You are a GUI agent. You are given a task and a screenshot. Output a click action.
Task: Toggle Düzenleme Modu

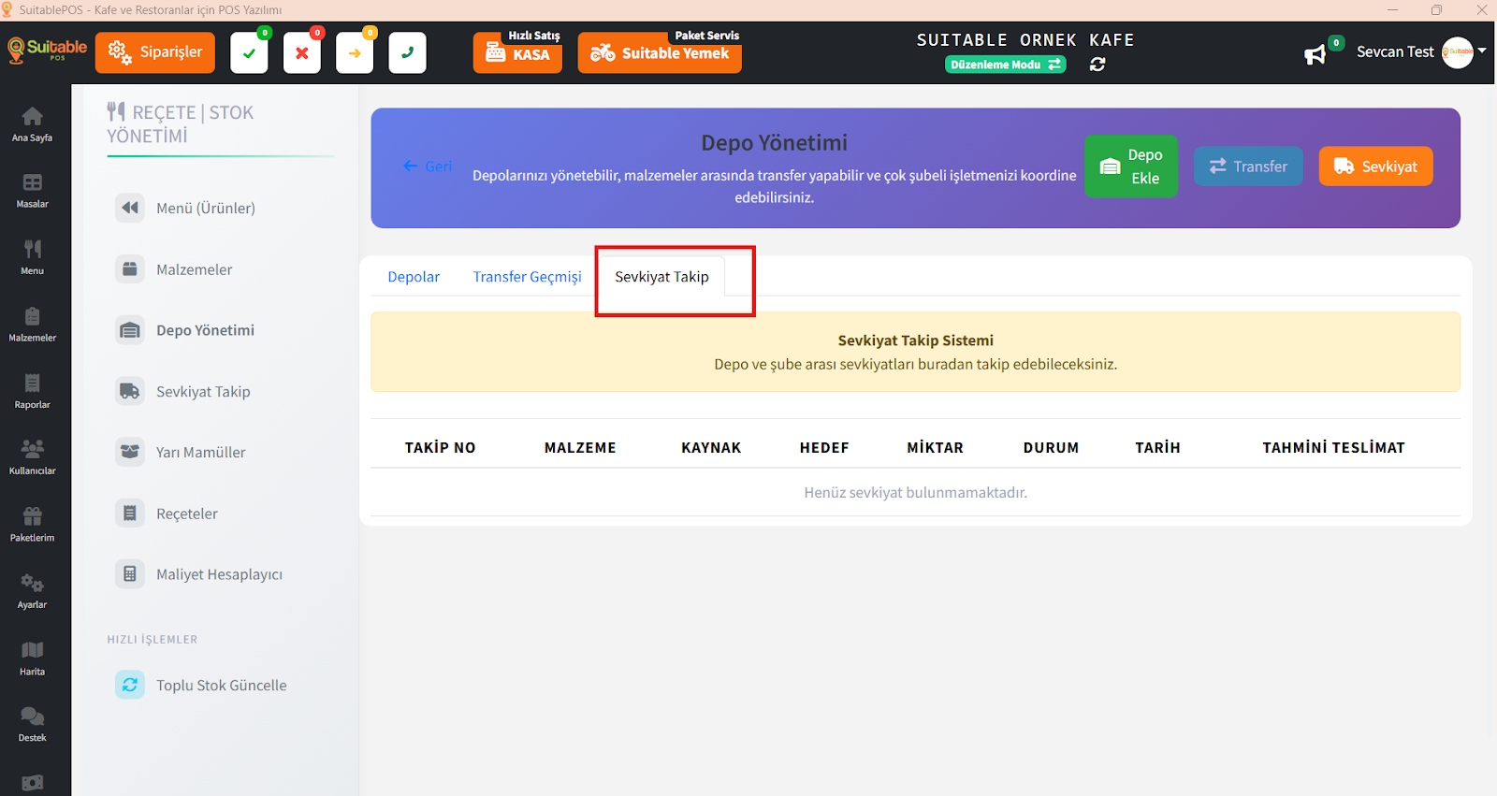1006,65
